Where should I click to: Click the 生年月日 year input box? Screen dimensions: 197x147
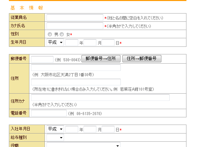[x=72, y=43]
